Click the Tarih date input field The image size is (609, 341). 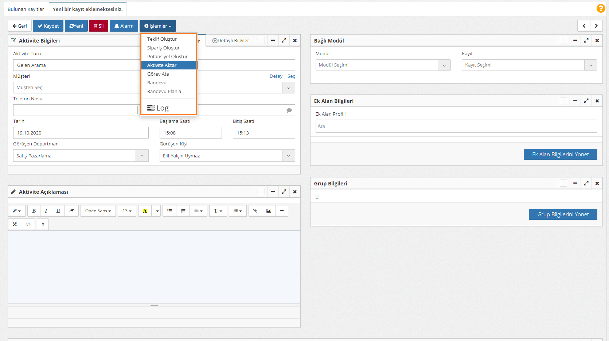click(81, 133)
